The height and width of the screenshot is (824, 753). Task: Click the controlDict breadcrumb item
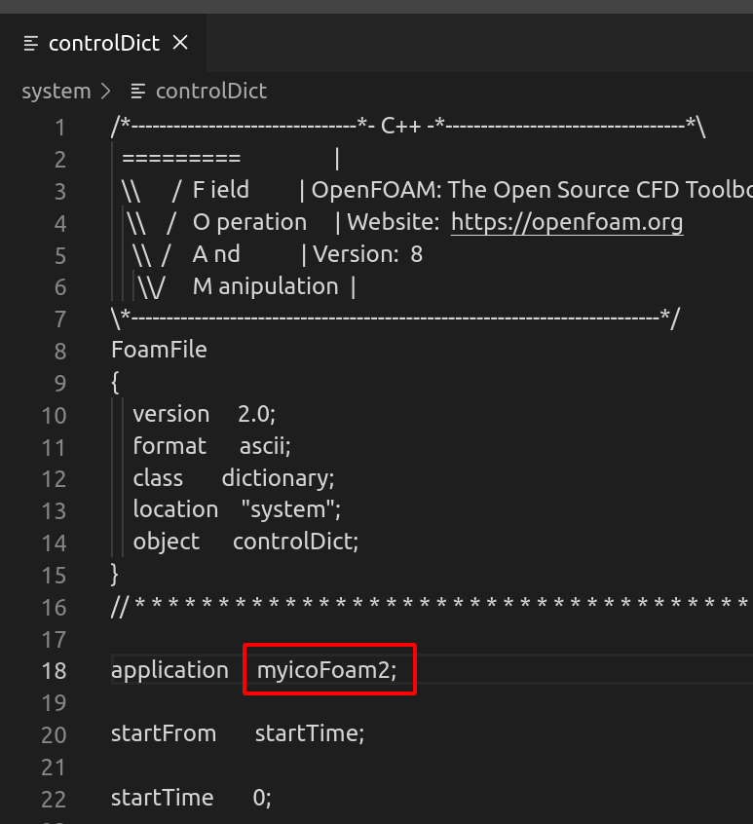[x=211, y=91]
